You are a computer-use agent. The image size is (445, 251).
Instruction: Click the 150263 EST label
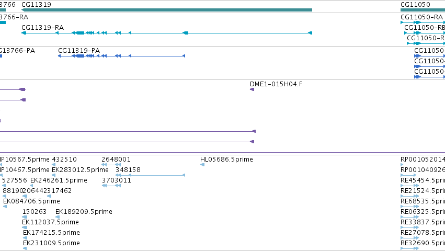click(35, 212)
